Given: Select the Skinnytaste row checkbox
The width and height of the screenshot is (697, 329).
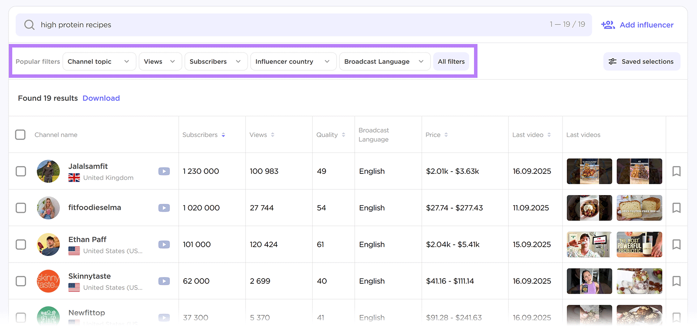Looking at the screenshot, I should click(21, 281).
